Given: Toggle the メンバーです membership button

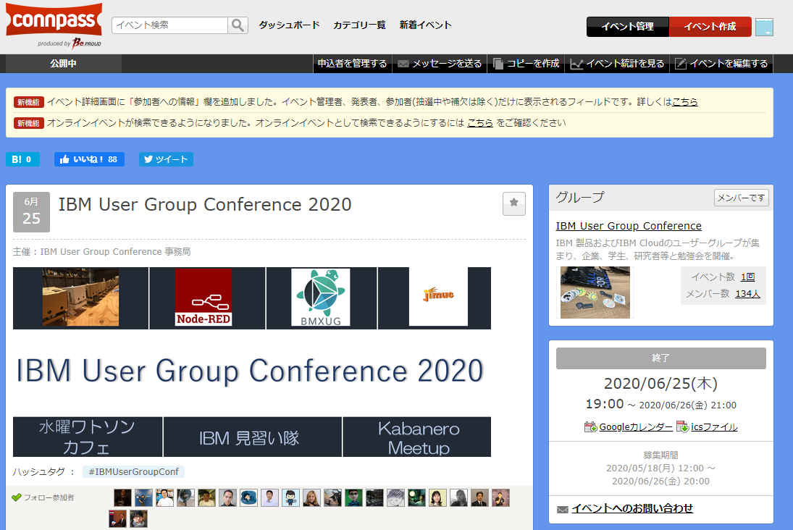Looking at the screenshot, I should (x=741, y=198).
